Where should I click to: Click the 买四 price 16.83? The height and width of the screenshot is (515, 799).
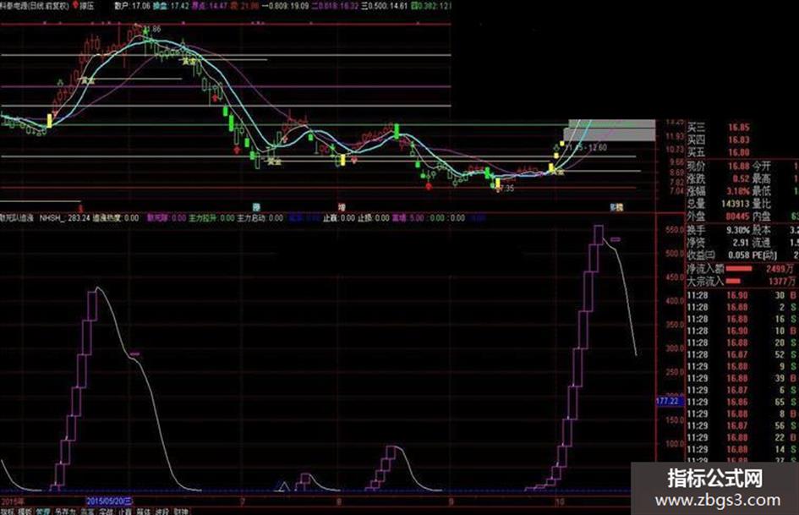(738, 140)
